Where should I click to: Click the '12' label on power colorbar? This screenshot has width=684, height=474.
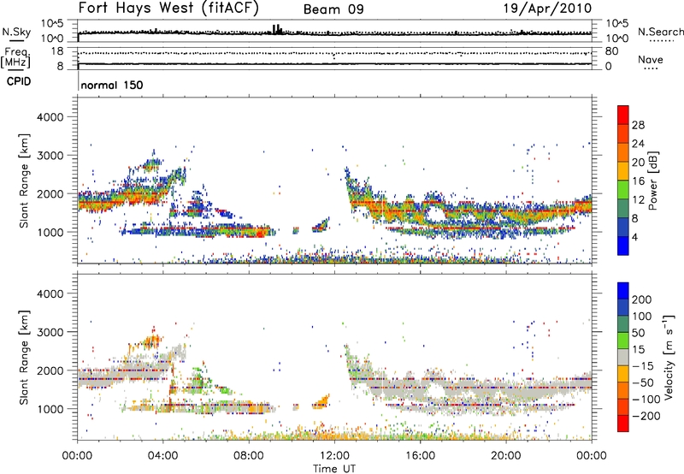tap(638, 200)
